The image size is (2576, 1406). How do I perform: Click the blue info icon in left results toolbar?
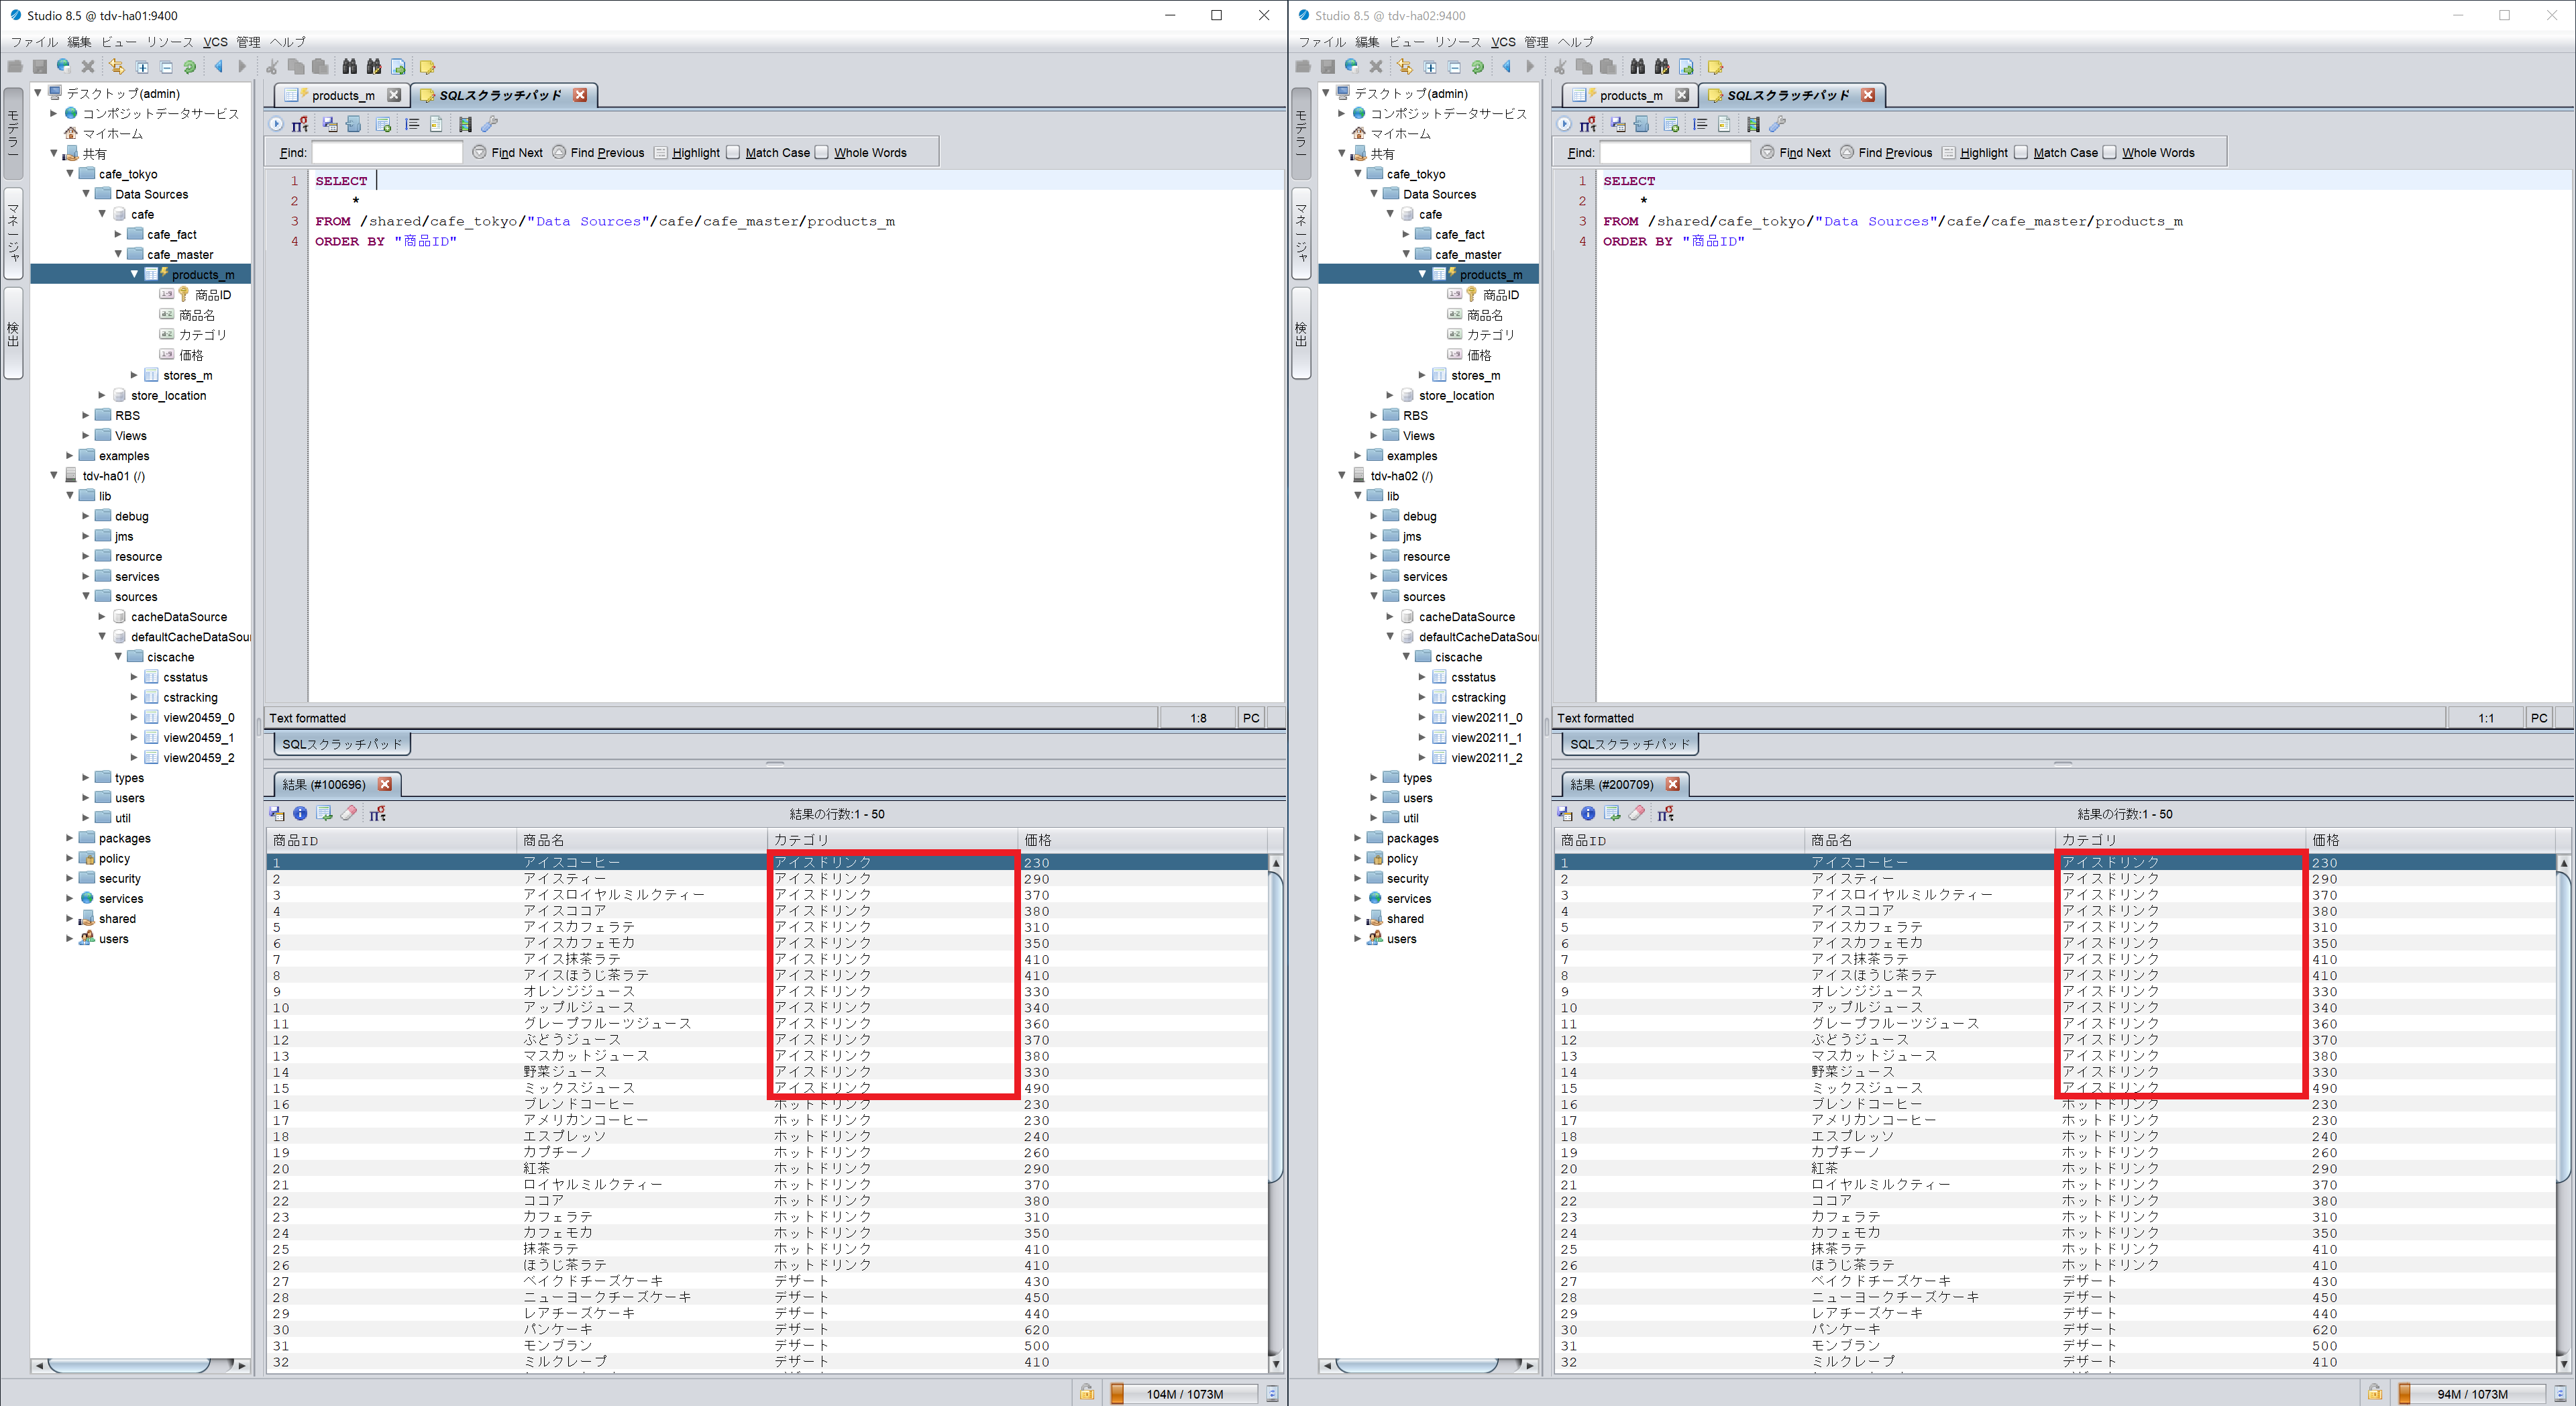pos(300,813)
